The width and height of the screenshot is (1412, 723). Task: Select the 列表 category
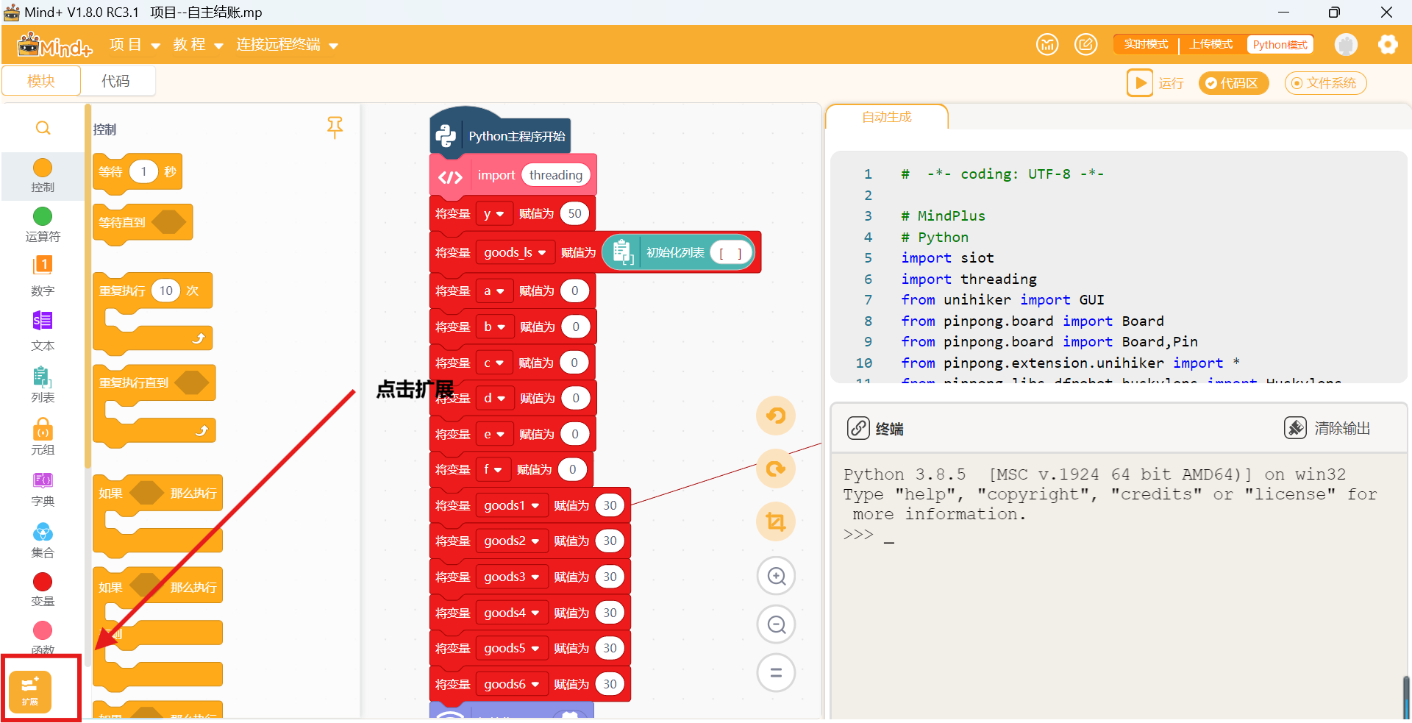pyautogui.click(x=43, y=385)
